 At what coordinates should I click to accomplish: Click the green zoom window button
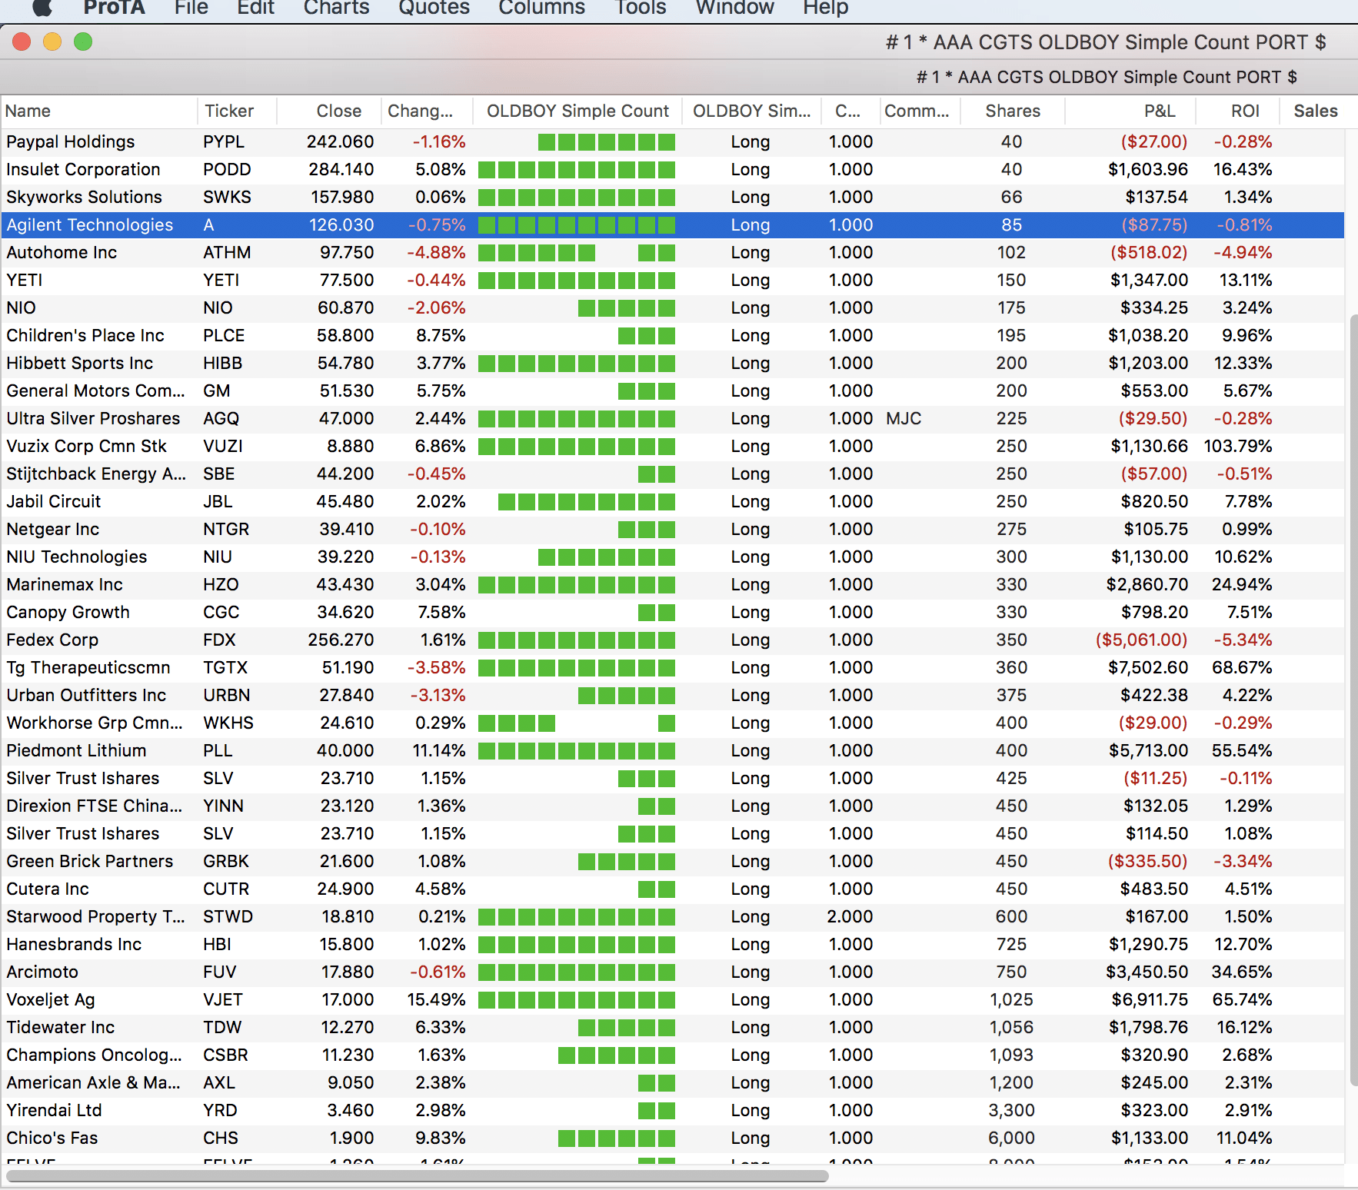(83, 42)
